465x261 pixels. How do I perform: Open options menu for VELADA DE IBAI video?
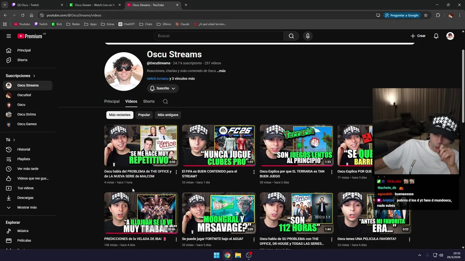pos(176,240)
